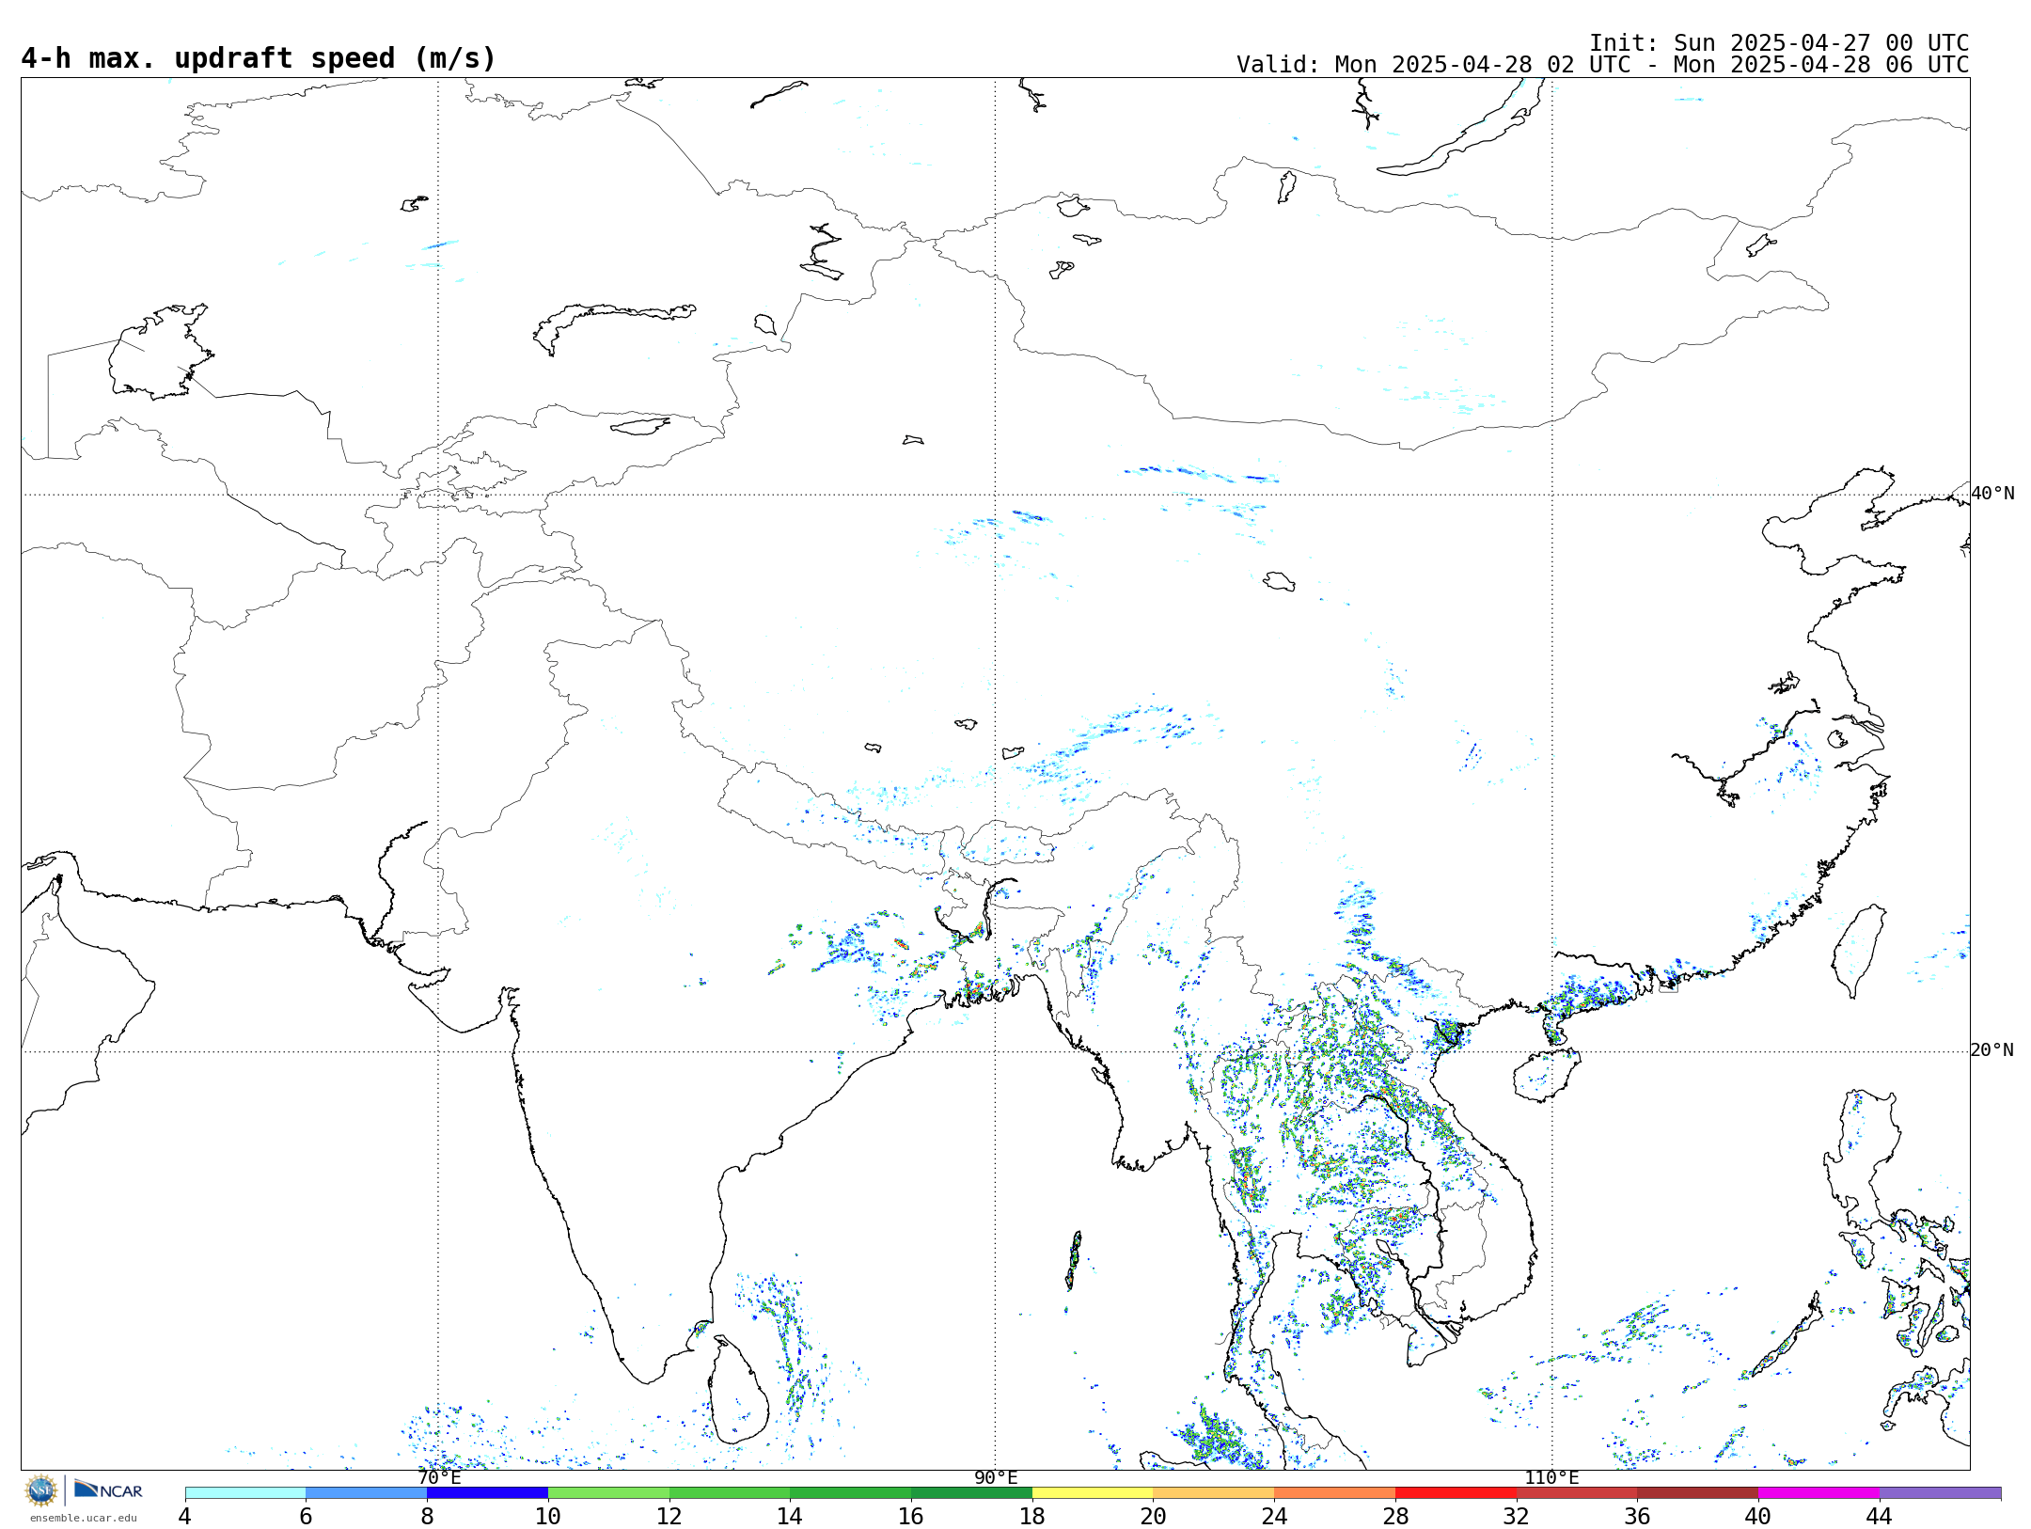The image size is (2031, 1529).
Task: Click the light blue 6-8 colorbar swatch
Action: (x=367, y=1493)
